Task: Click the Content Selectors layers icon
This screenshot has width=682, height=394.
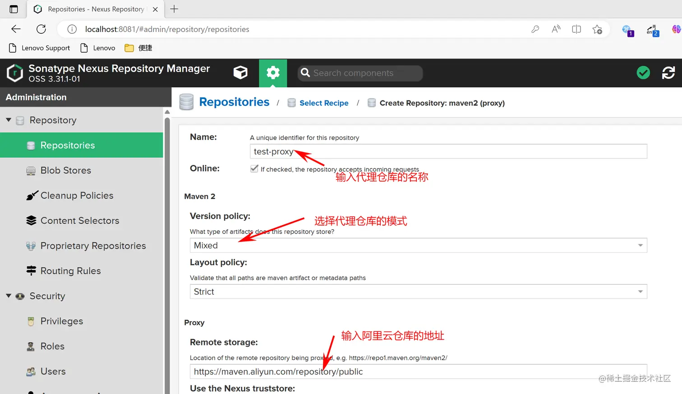Action: 31,221
